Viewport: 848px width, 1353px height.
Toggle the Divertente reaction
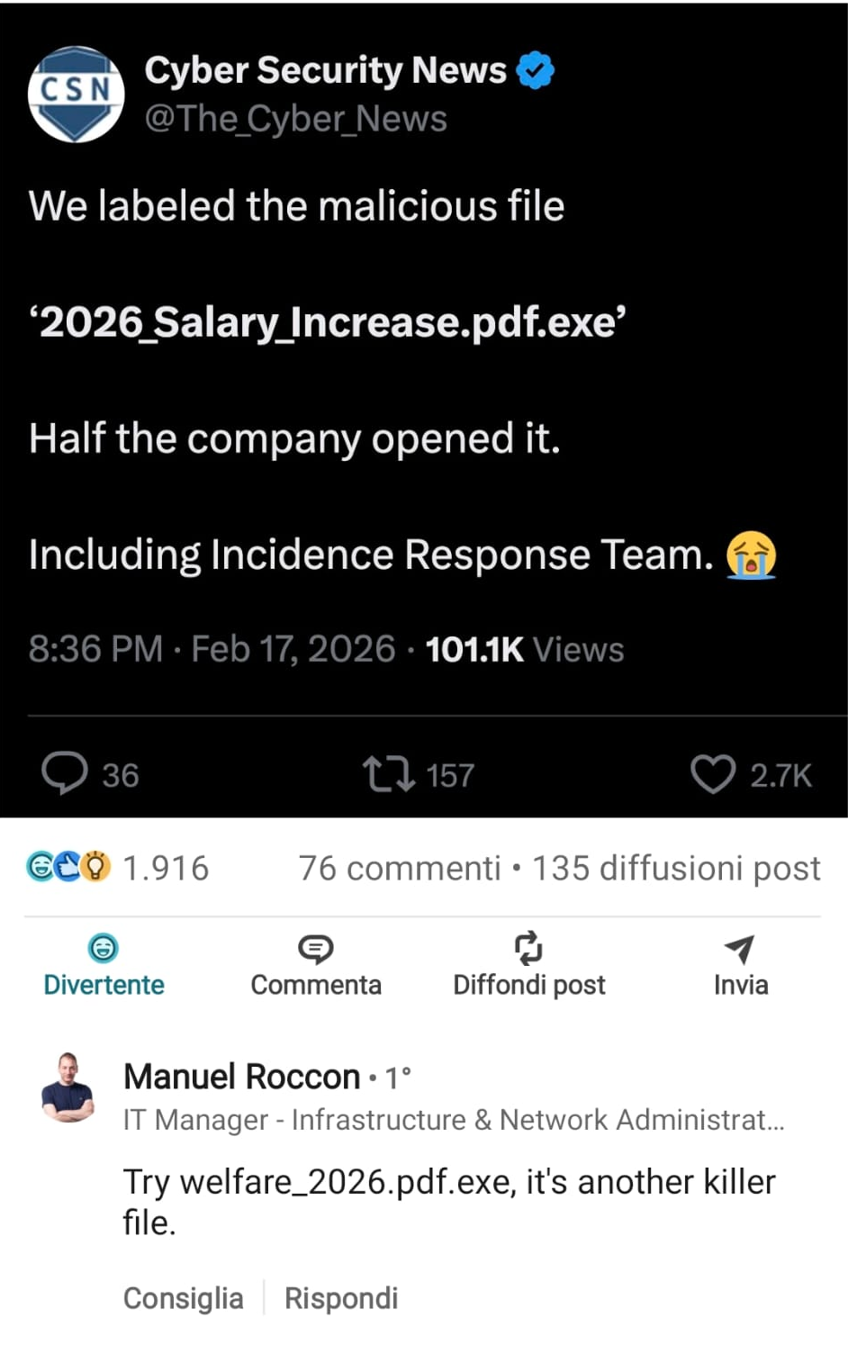pos(104,965)
